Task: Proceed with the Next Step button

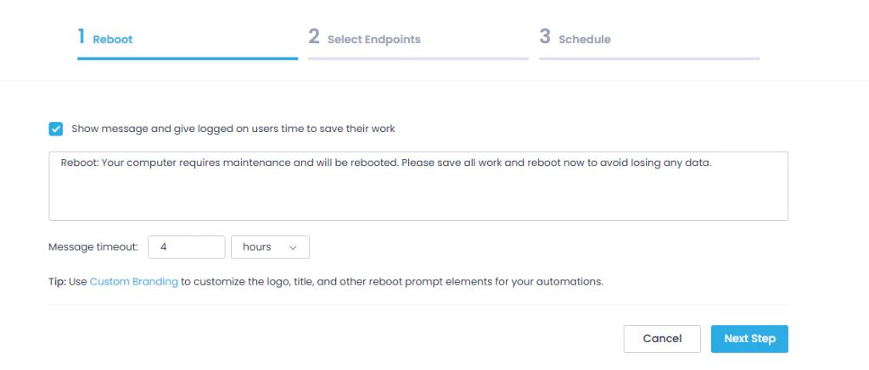Action: 749,339
